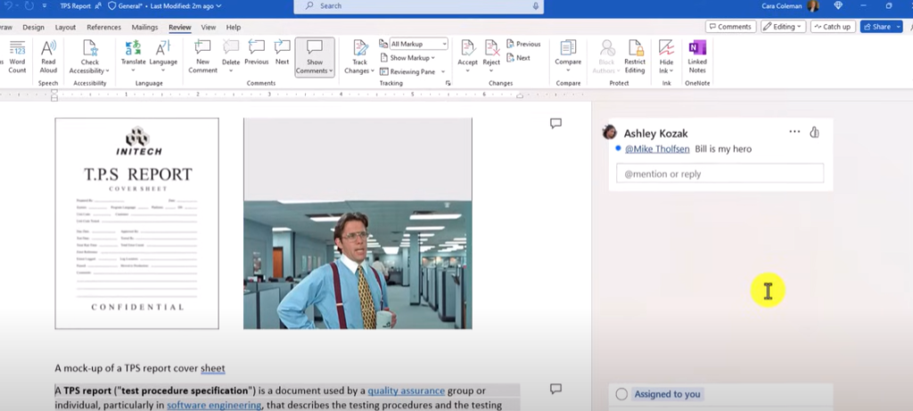Select the T.P.S Report cover sheet image
The height and width of the screenshot is (411, 913).
[x=136, y=224]
